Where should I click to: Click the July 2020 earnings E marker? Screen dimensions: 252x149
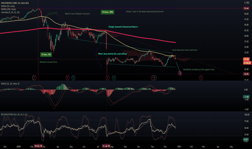tap(108, 78)
